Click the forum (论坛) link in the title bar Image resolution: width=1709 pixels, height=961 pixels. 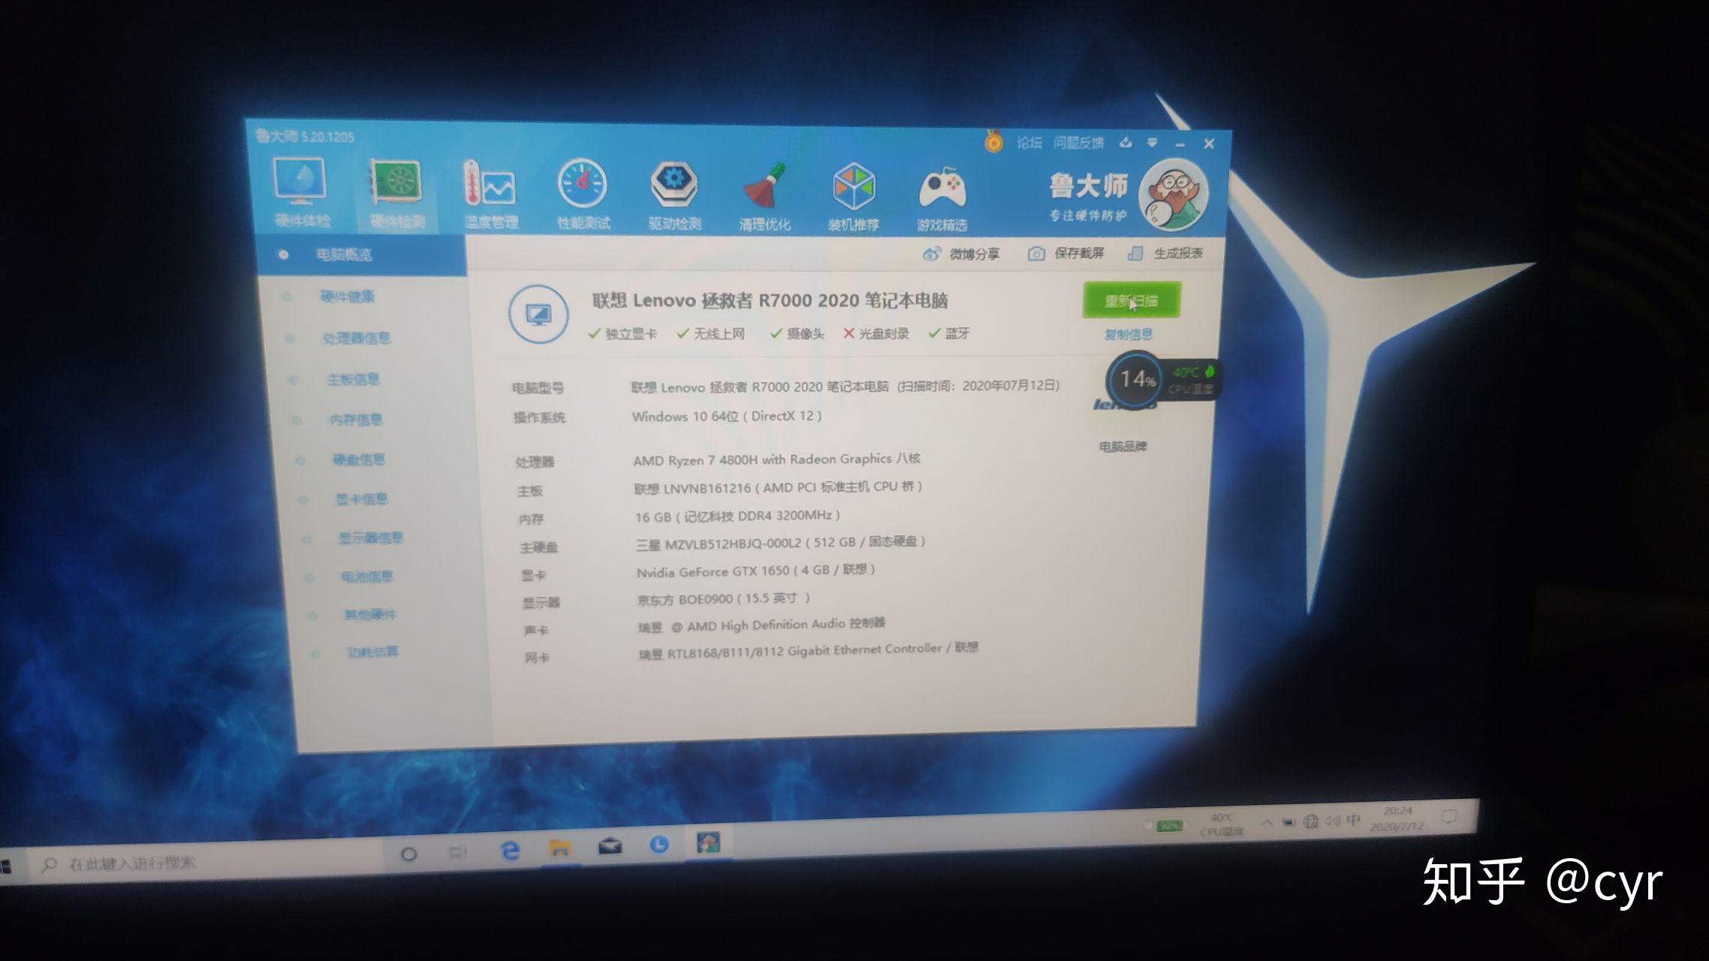(1029, 143)
